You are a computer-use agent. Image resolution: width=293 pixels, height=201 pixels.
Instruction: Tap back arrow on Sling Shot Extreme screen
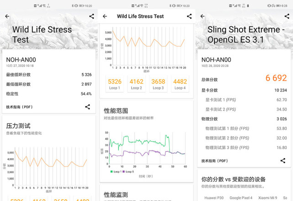click(202, 16)
